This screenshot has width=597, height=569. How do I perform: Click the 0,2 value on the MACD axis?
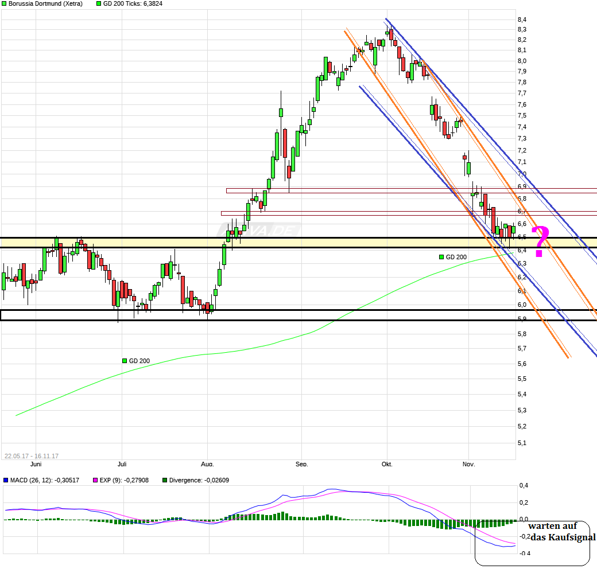tap(524, 503)
